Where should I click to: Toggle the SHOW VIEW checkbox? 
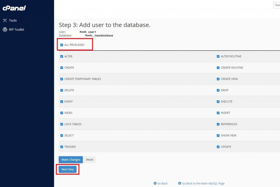[218, 136]
